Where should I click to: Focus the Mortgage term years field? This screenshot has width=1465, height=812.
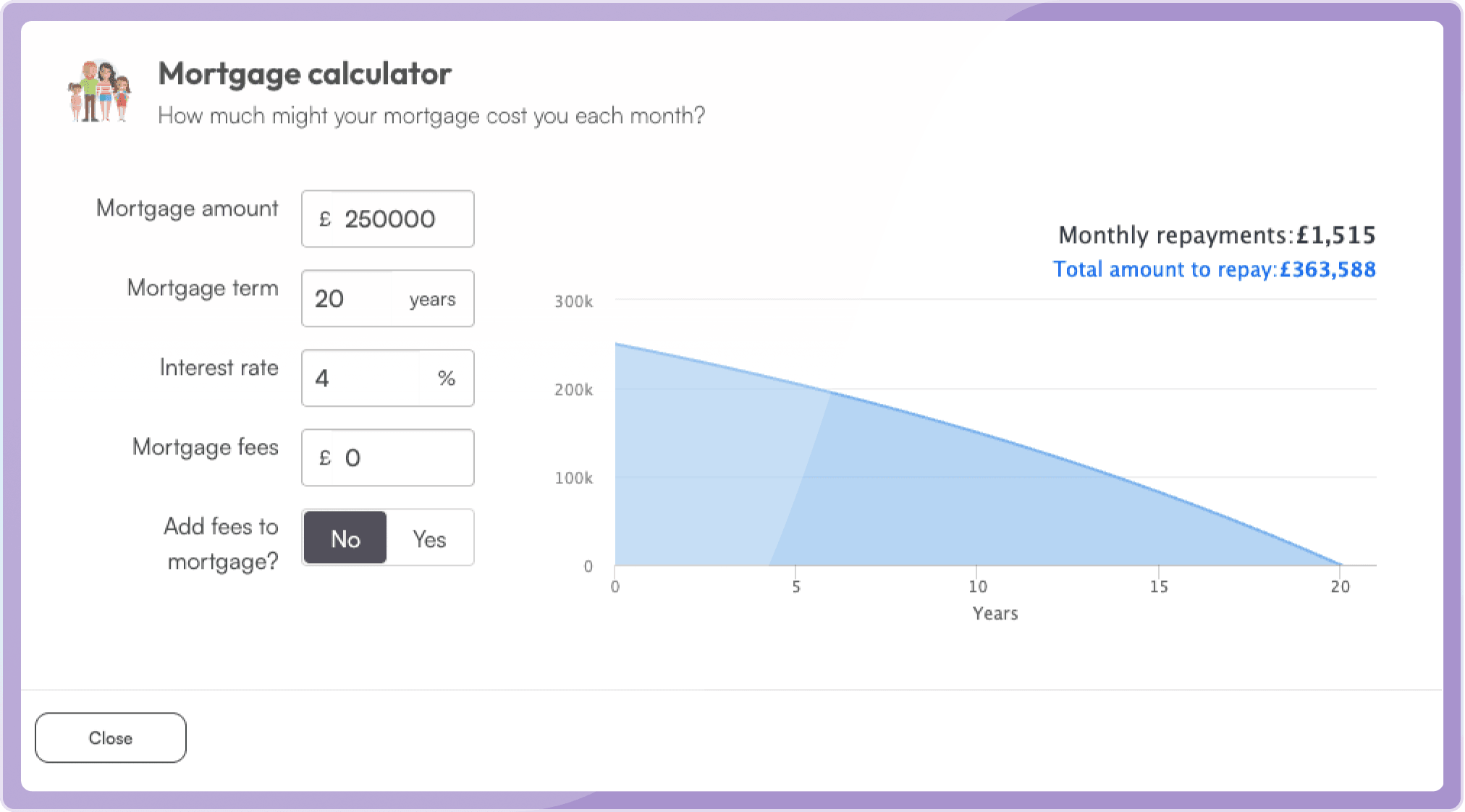coord(388,298)
